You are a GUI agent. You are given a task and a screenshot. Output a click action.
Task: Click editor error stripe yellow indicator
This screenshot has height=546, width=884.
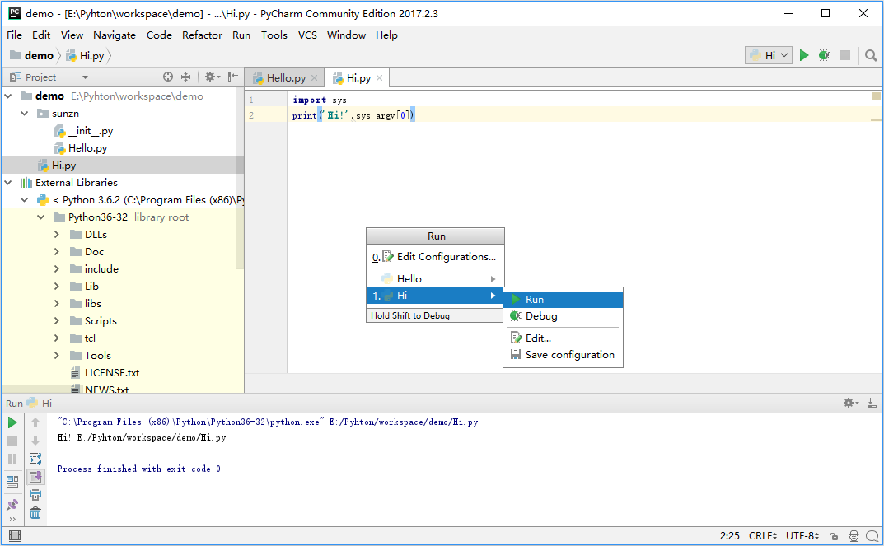pyautogui.click(x=876, y=97)
